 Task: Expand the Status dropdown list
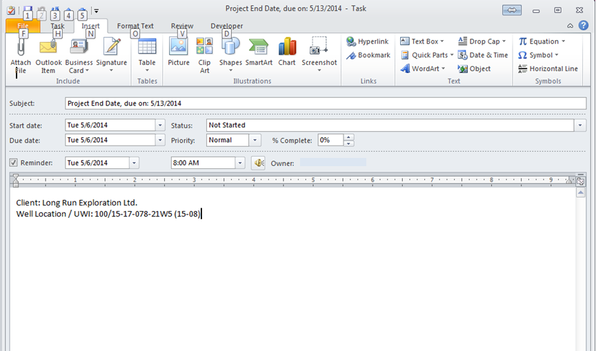coord(581,126)
